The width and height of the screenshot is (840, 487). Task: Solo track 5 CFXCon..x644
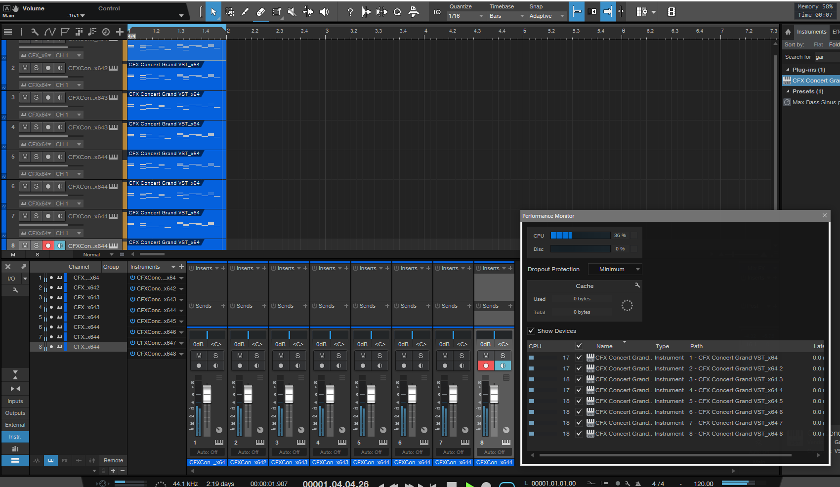tap(36, 157)
